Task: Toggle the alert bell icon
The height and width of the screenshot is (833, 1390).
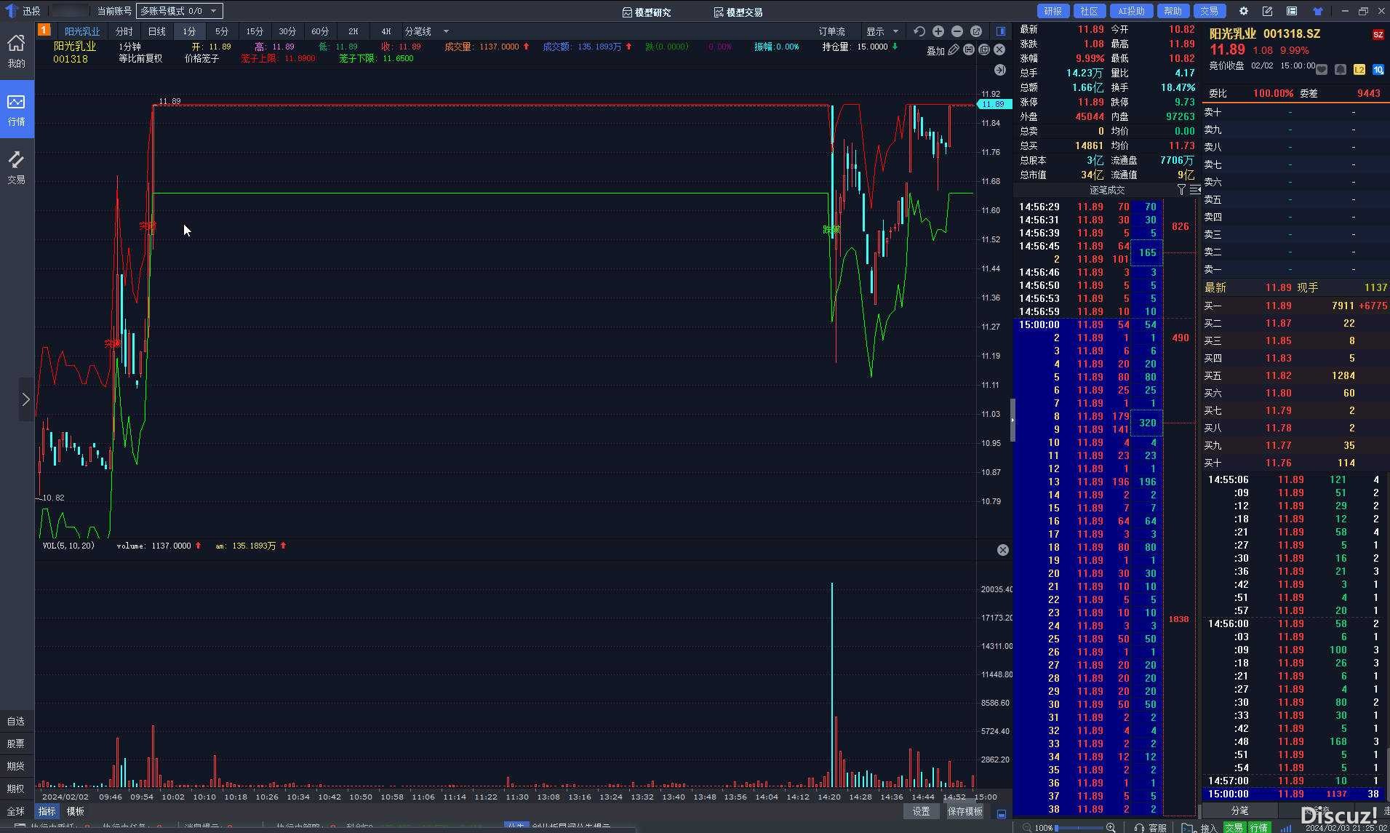Action: click(1341, 69)
